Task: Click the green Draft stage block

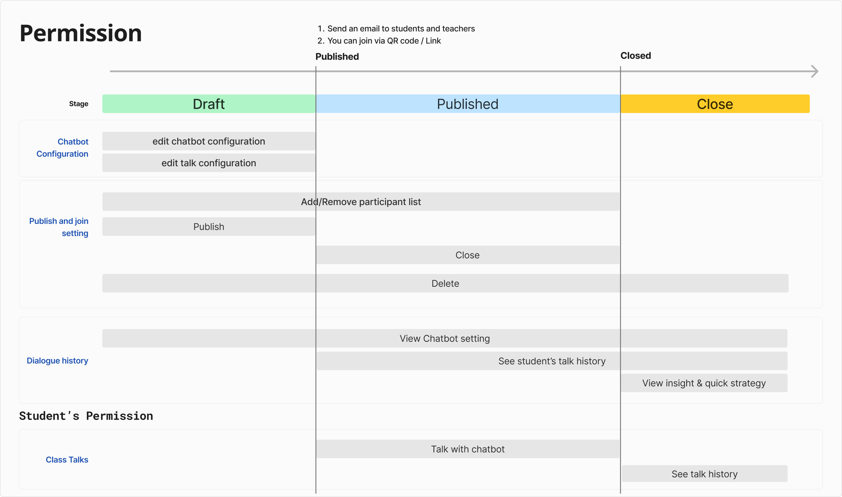Action: (208, 104)
